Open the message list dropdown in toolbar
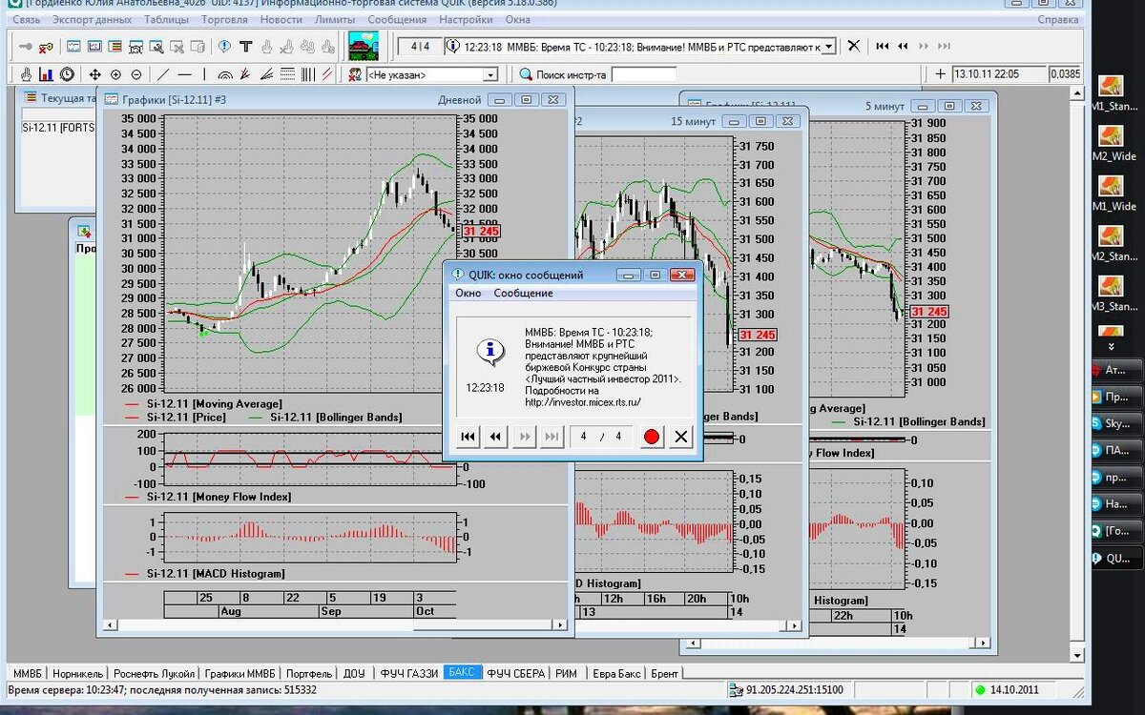This screenshot has width=1145, height=715. 828,46
